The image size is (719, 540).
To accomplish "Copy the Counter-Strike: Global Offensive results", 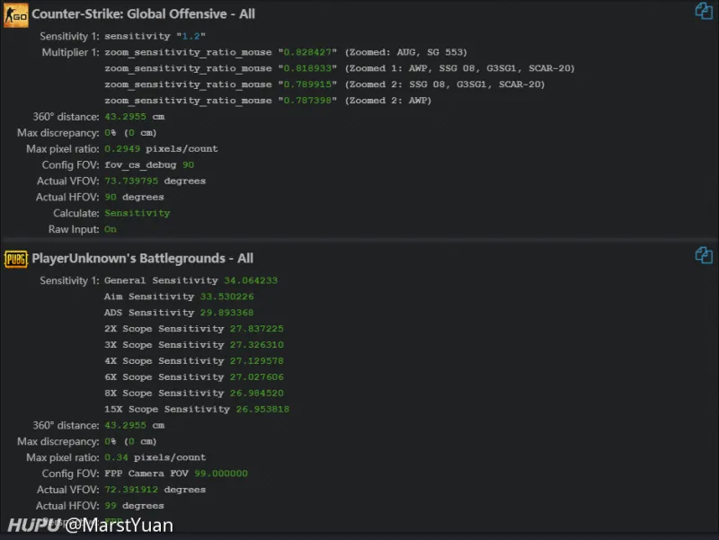I will (x=704, y=11).
